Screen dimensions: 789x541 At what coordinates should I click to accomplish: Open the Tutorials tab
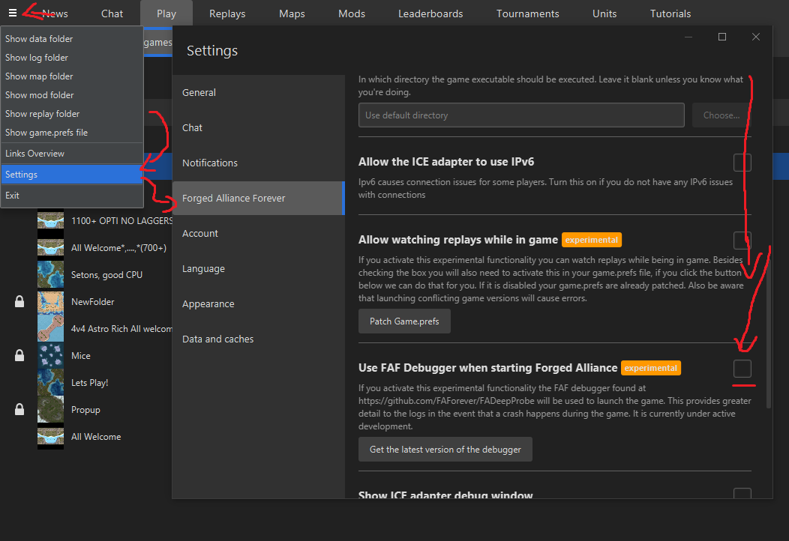pos(670,13)
